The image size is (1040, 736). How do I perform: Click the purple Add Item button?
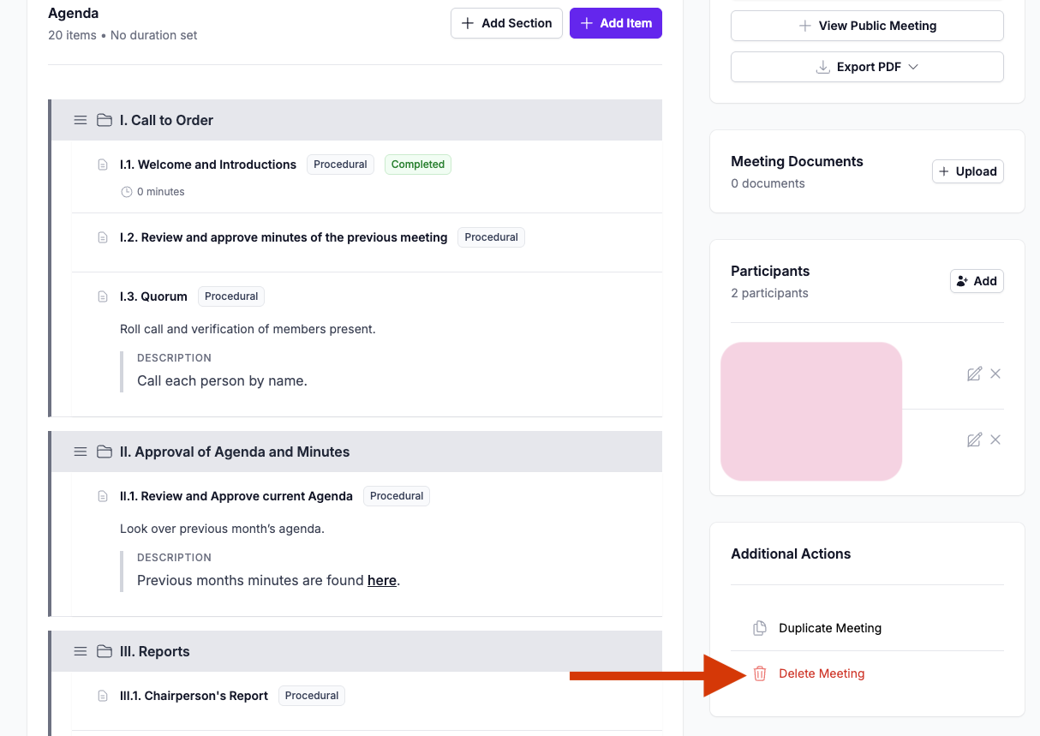[616, 23]
